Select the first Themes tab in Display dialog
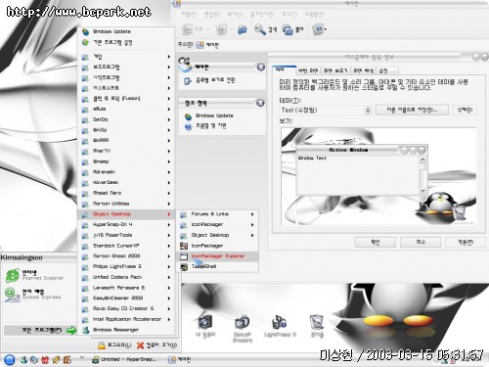Viewport: 489px width, 367px height. 284,69
